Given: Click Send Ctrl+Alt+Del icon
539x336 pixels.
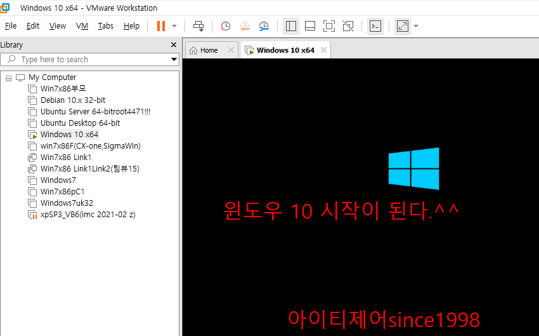Looking at the screenshot, I should coord(198,26).
